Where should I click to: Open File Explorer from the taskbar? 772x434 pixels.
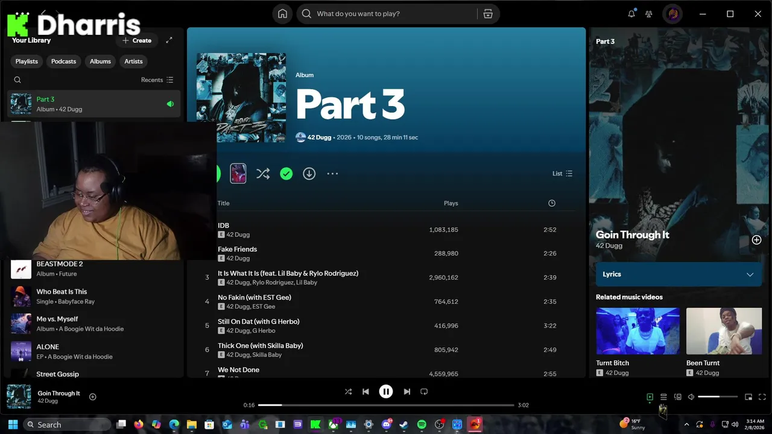click(192, 424)
